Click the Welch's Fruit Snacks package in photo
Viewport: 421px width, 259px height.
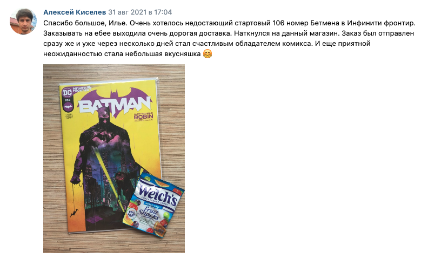(x=153, y=206)
